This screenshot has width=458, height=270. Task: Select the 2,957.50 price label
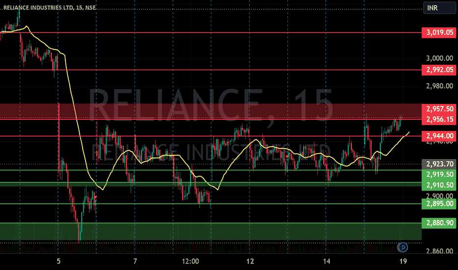pos(439,109)
